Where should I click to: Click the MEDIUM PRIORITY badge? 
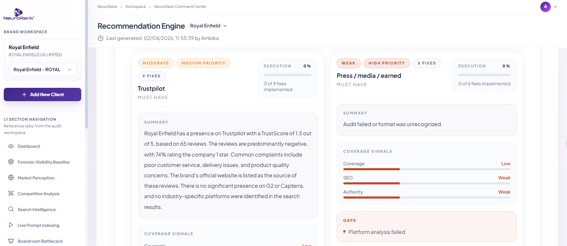[204, 63]
